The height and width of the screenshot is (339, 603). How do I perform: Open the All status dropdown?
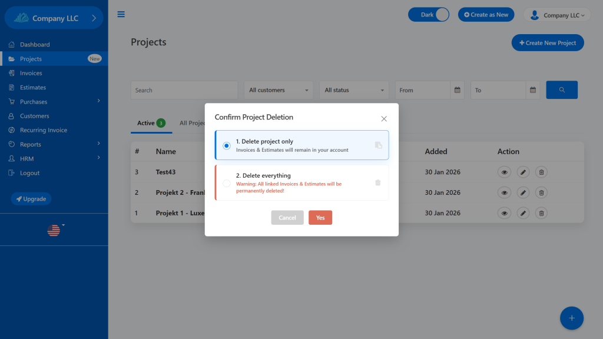[354, 90]
